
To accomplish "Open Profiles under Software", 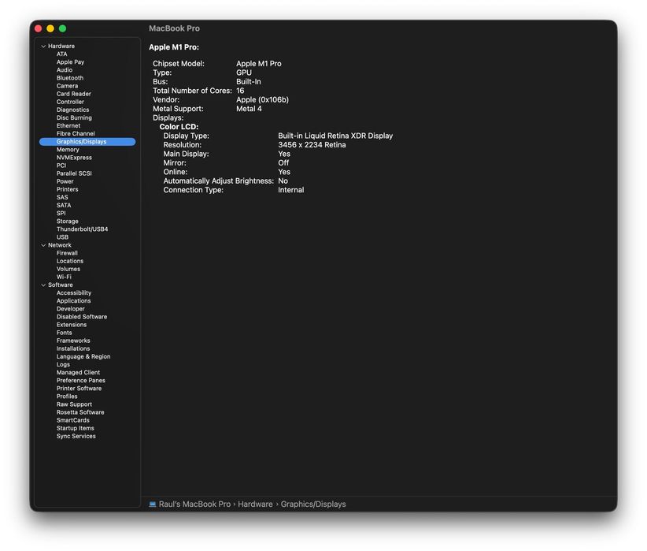I will click(67, 396).
